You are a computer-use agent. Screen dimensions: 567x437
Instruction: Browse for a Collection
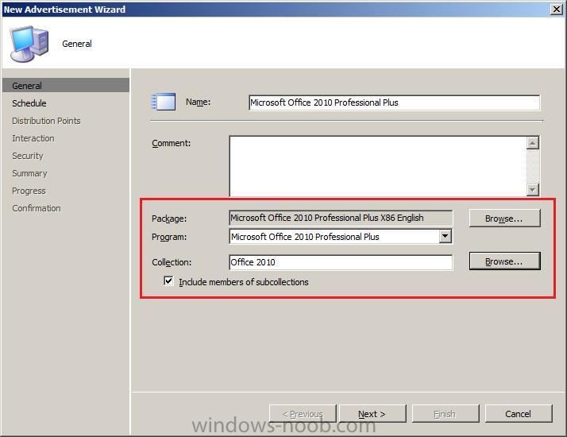click(x=504, y=261)
